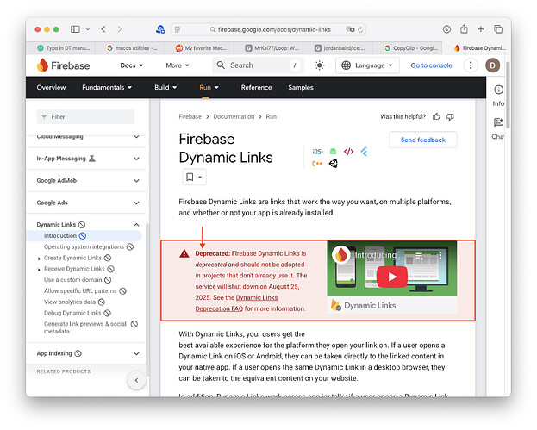Select Introduction in the sidebar
Image resolution: width=537 pixels, height=430 pixels.
tap(84, 236)
